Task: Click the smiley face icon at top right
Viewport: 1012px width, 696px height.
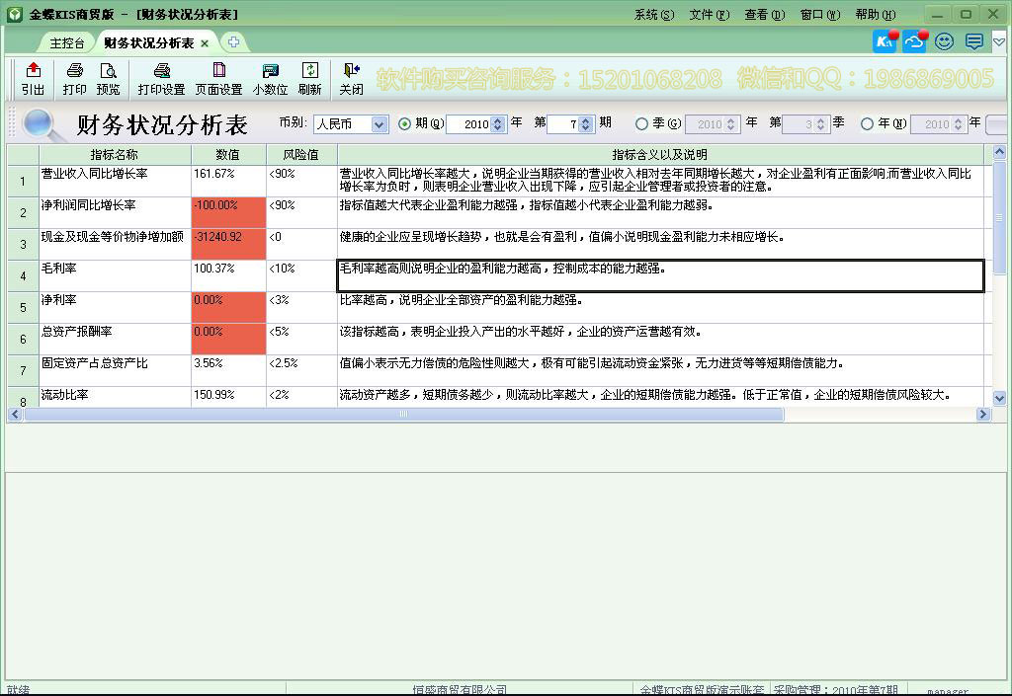Action: [944, 41]
